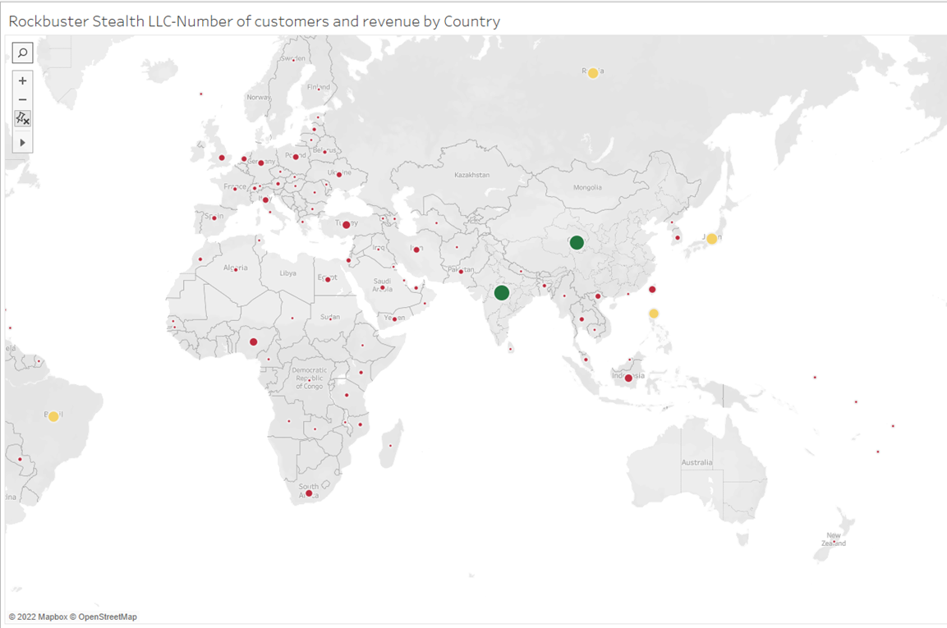Select the red mark on Turkey
The height and width of the screenshot is (628, 947).
pyautogui.click(x=346, y=223)
